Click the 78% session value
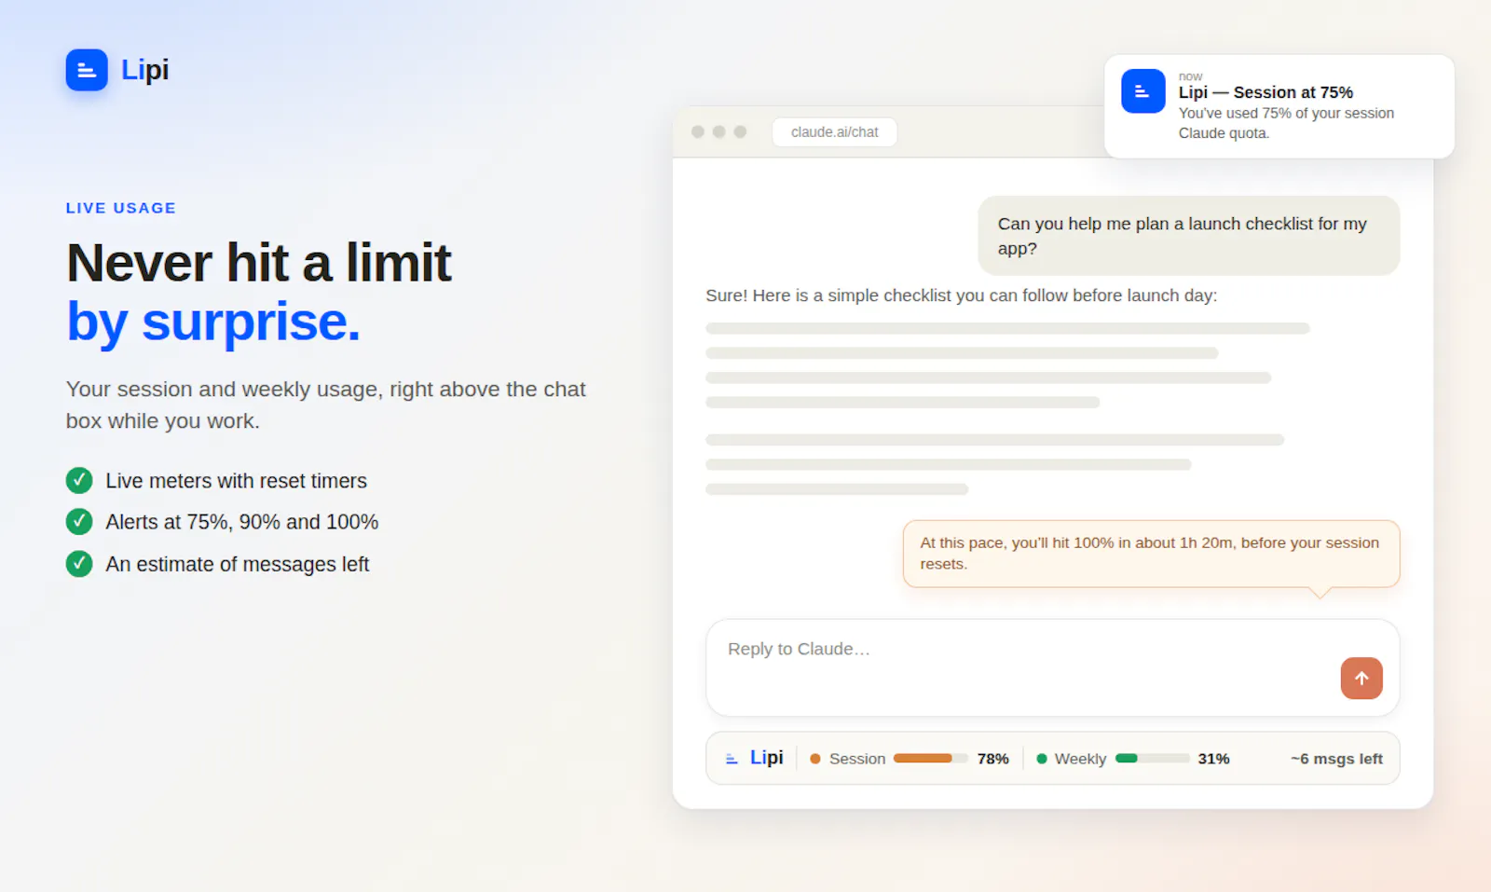Screen dimensions: 1491x892 pos(992,759)
